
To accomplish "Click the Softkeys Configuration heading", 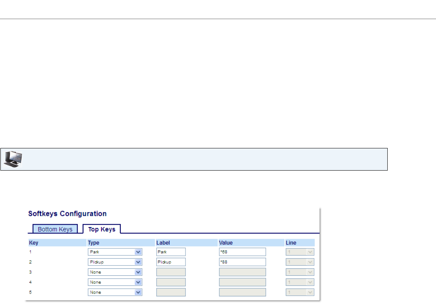I will click(67, 214).
